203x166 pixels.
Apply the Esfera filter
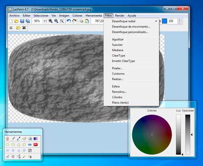pos(131,86)
